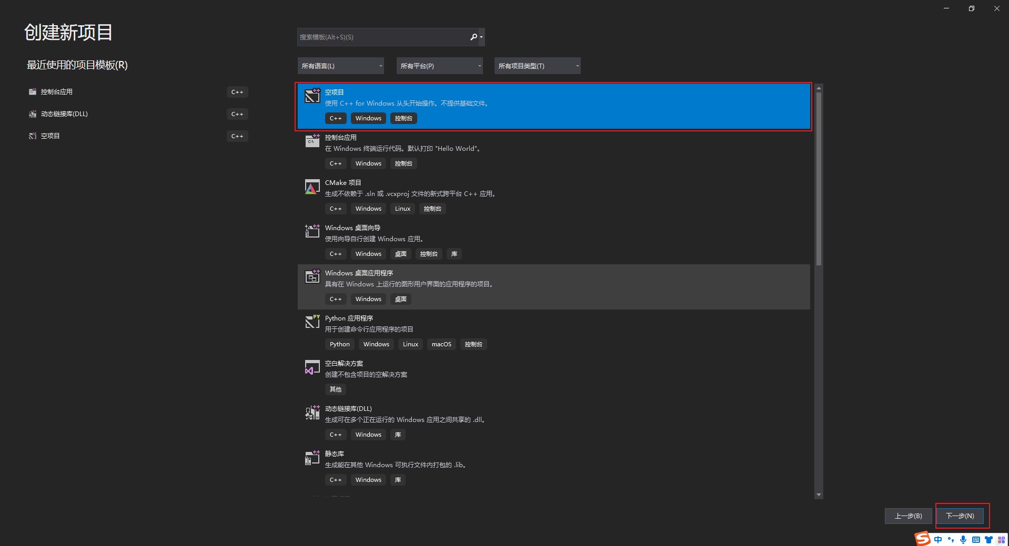The image size is (1009, 546).
Task: Click the C++ badge beside recent 控制台应用
Action: (237, 92)
